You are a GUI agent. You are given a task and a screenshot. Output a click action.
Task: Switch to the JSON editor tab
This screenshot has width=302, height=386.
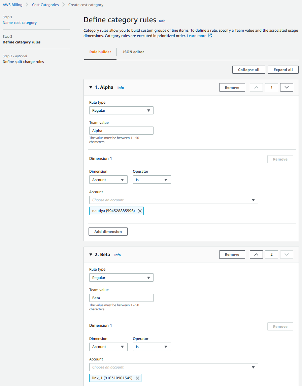pos(133,52)
